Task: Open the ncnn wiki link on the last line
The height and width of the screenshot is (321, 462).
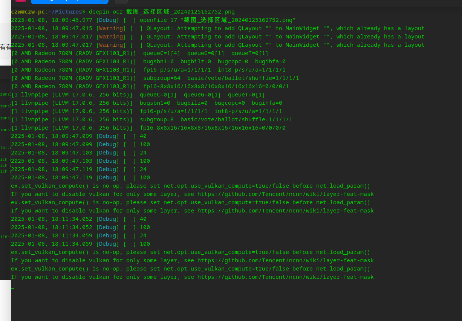Action: (286, 277)
